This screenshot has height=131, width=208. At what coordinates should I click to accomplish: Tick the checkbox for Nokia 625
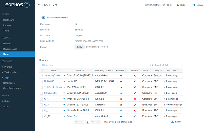coord(41,81)
